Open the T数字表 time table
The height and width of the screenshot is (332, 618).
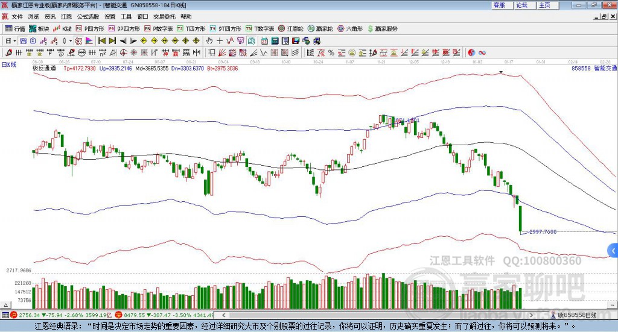pos(260,29)
